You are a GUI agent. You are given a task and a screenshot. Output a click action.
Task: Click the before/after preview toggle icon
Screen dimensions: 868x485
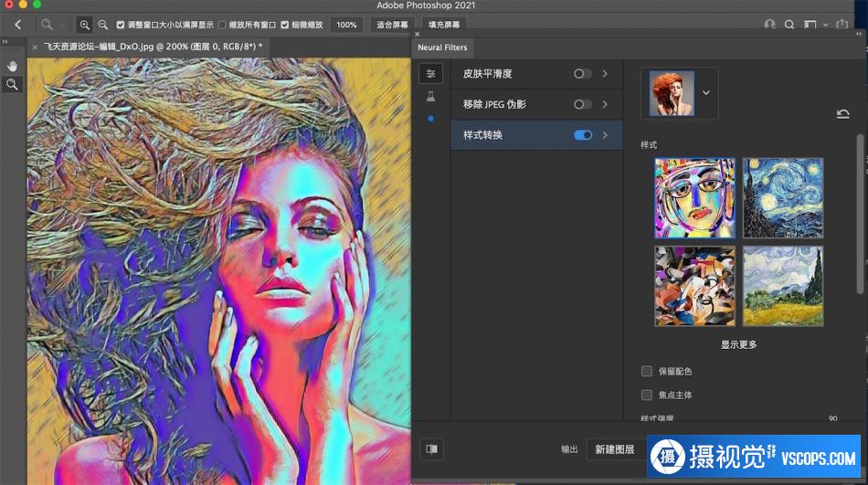click(432, 449)
